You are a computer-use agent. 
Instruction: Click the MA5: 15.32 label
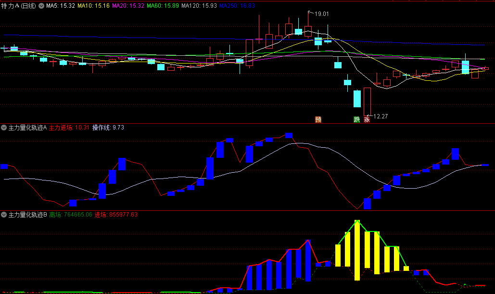pyautogui.click(x=61, y=6)
